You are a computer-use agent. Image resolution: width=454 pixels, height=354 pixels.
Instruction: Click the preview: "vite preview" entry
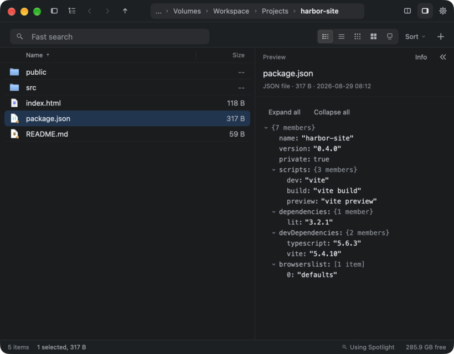pos(332,201)
